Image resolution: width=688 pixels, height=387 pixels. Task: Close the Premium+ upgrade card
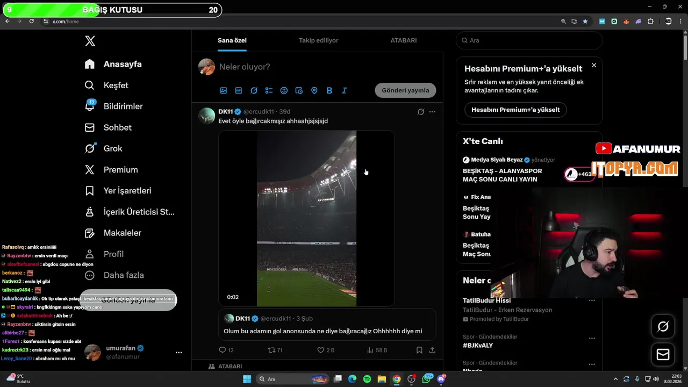[594, 65]
